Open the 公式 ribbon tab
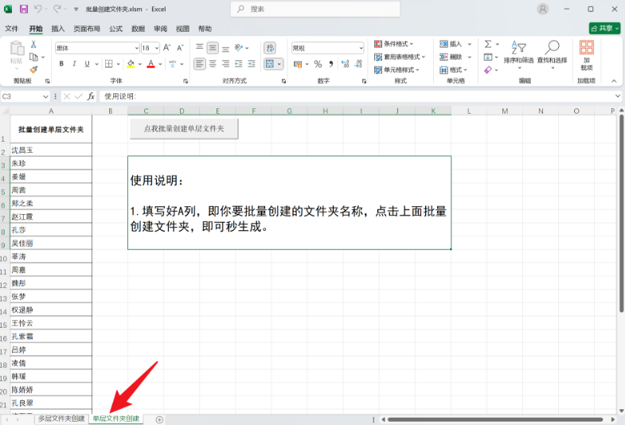The height and width of the screenshot is (425, 625). tap(116, 29)
